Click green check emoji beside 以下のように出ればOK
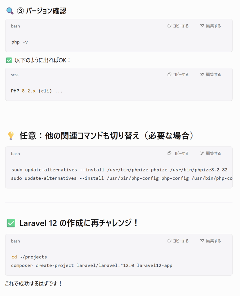Image resolution: width=240 pixels, height=296 pixels. coord(9,60)
